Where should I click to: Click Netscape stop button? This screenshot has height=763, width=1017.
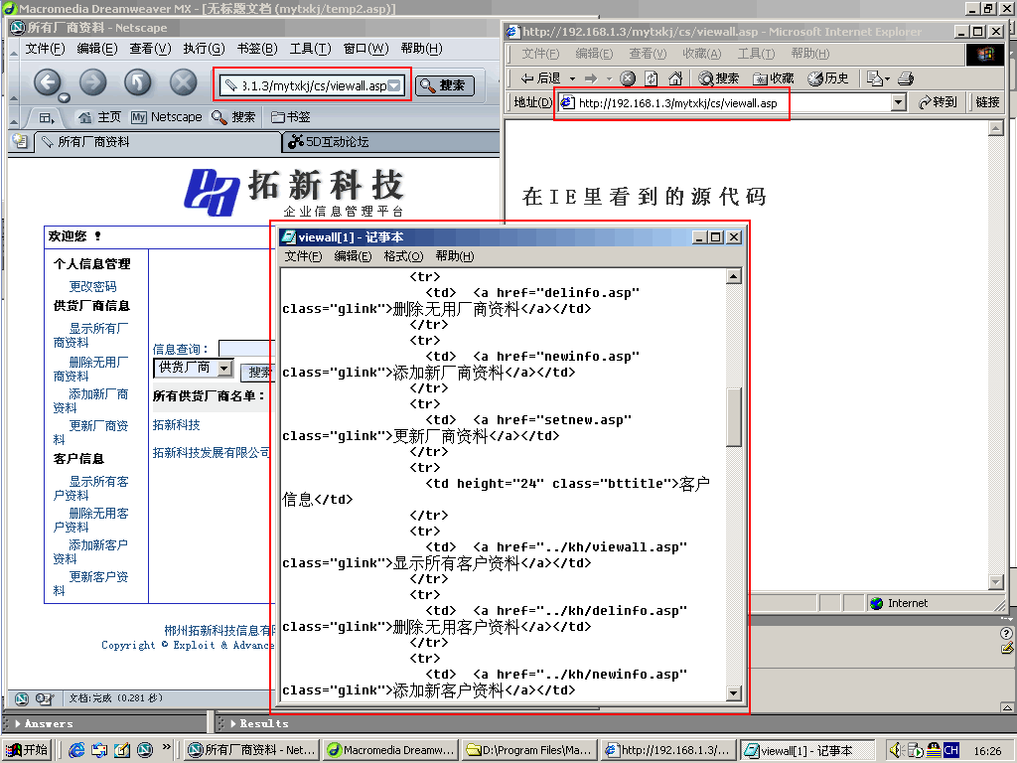183,82
